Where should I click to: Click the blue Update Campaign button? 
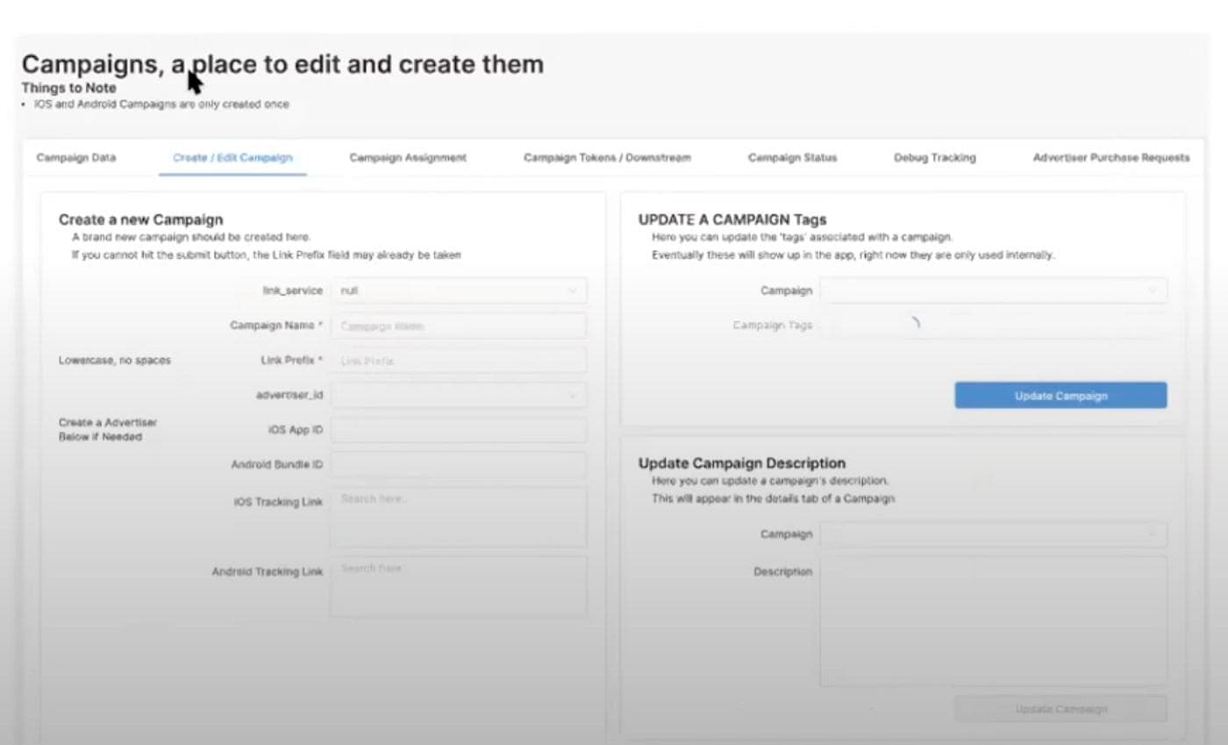(1060, 396)
